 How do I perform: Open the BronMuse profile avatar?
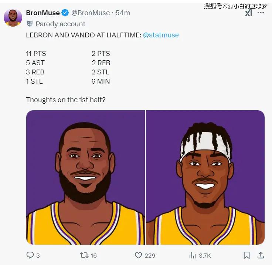point(13,17)
